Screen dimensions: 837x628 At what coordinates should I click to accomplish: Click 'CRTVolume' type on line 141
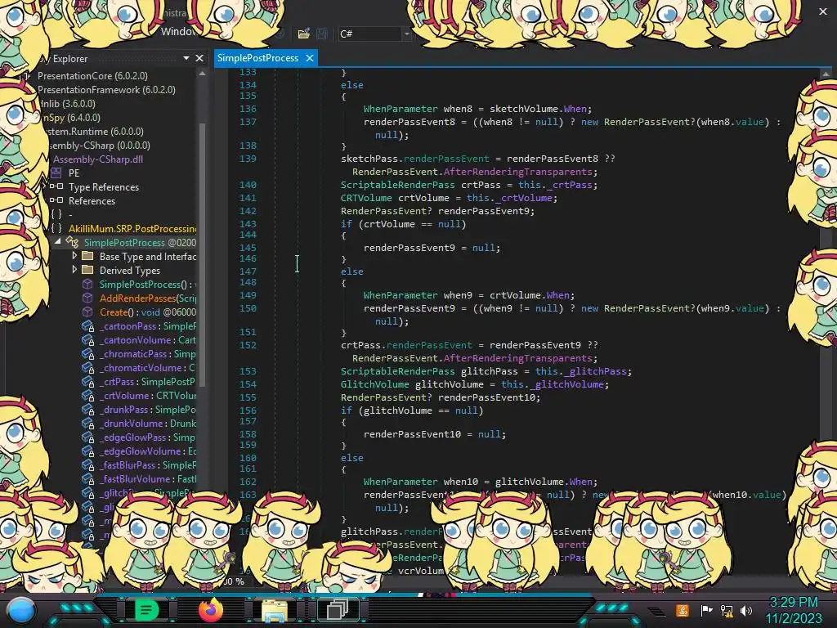tap(366, 198)
